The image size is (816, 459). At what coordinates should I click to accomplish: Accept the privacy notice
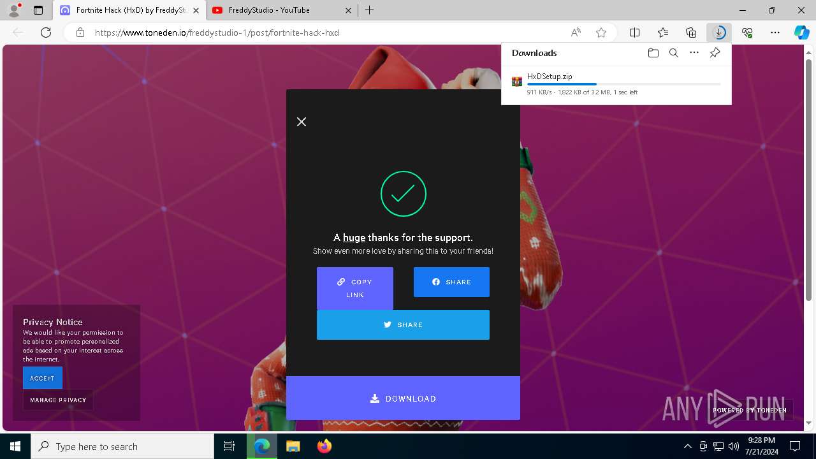pyautogui.click(x=43, y=378)
